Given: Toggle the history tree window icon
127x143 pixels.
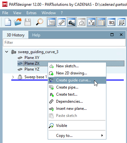Looking at the screenshot, I should click(x=52, y=22).
